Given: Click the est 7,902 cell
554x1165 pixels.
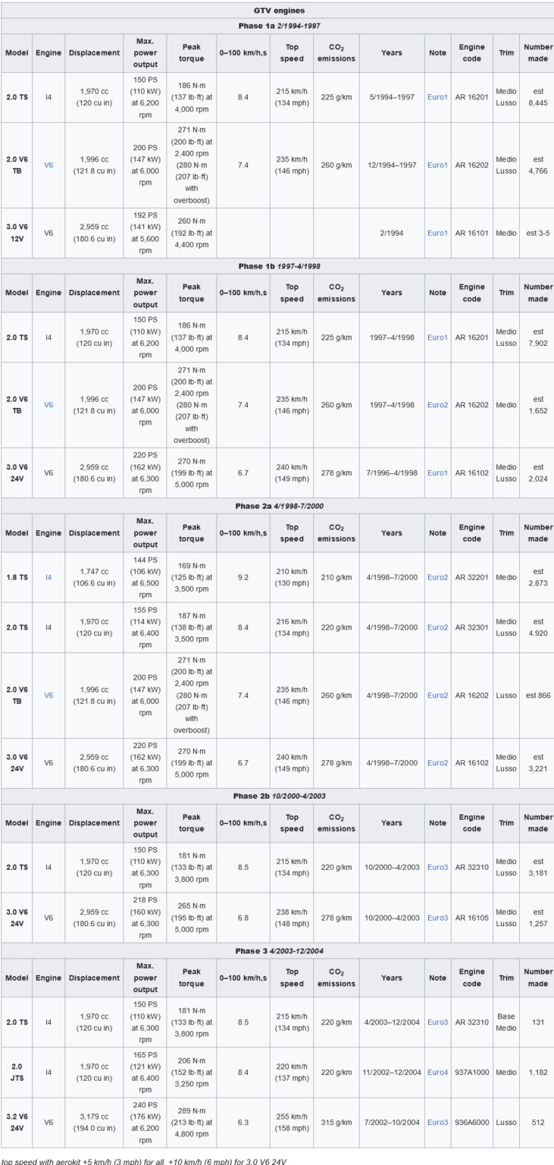Looking at the screenshot, I should pyautogui.click(x=536, y=338).
